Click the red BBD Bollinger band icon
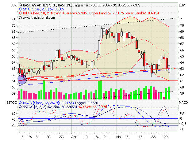196x142 pixels. click(x=21, y=13)
